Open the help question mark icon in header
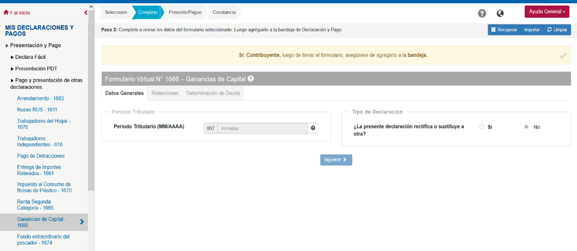Viewport: 577px width, 251px height. tap(482, 13)
